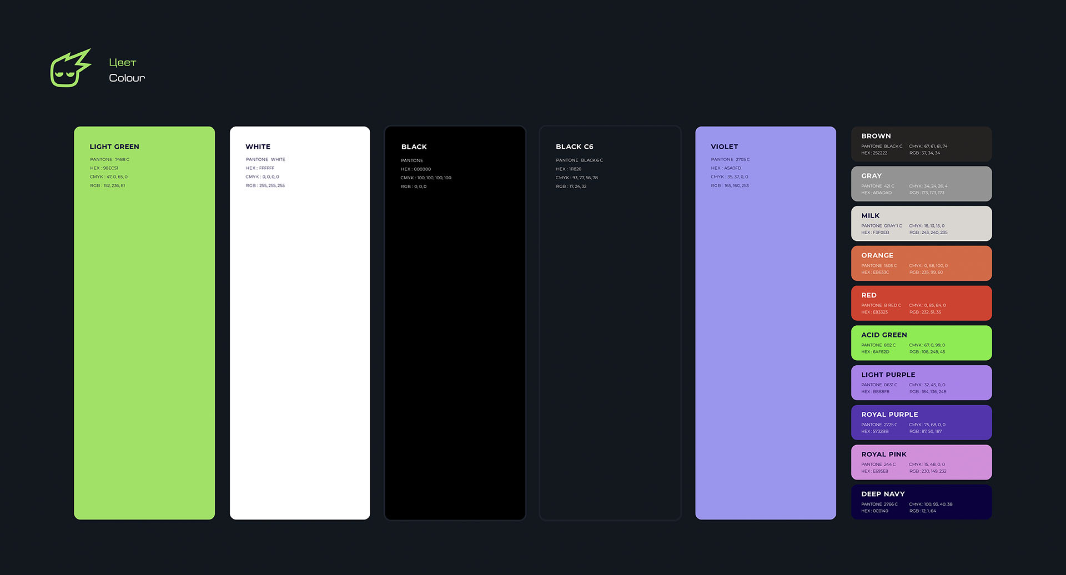Click the Light Purple swatch tile
This screenshot has height=575, width=1066.
922,383
